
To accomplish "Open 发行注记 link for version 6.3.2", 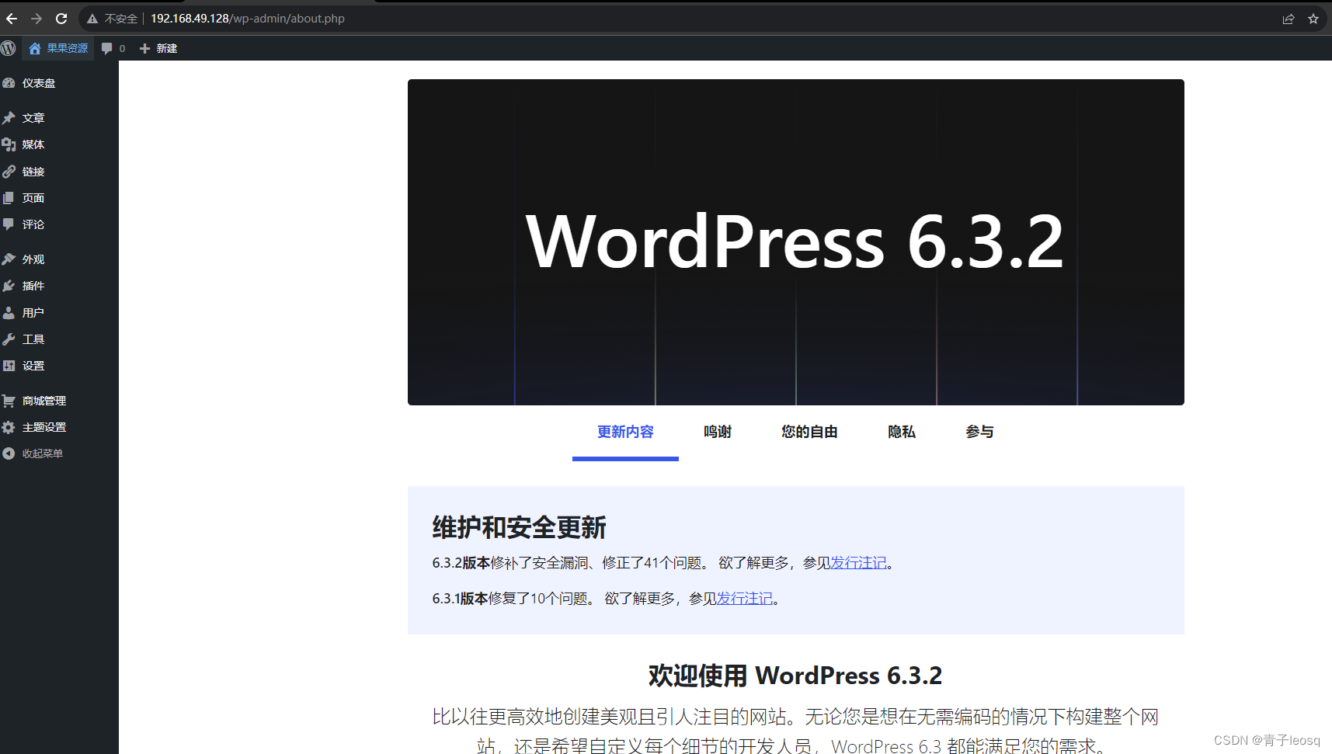I will (x=858, y=563).
